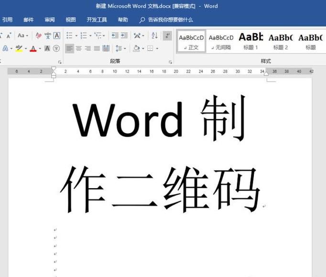Click the Grow Font (A with up arrow) icon
Screen dimensions: 326x277
point(9,35)
